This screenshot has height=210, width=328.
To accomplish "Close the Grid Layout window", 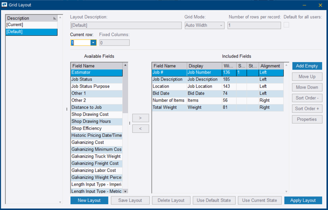I will click(x=320, y=5).
